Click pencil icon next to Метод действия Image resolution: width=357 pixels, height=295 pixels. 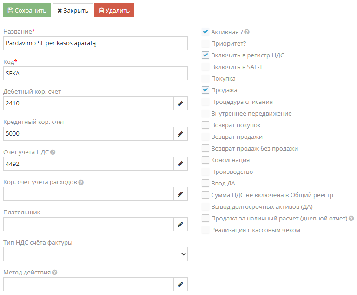click(180, 284)
